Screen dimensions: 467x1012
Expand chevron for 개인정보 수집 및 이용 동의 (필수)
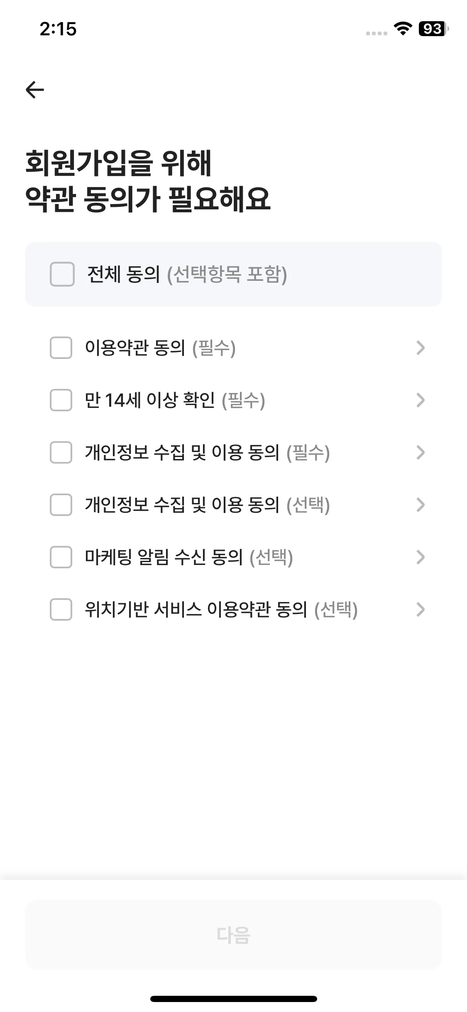point(420,452)
